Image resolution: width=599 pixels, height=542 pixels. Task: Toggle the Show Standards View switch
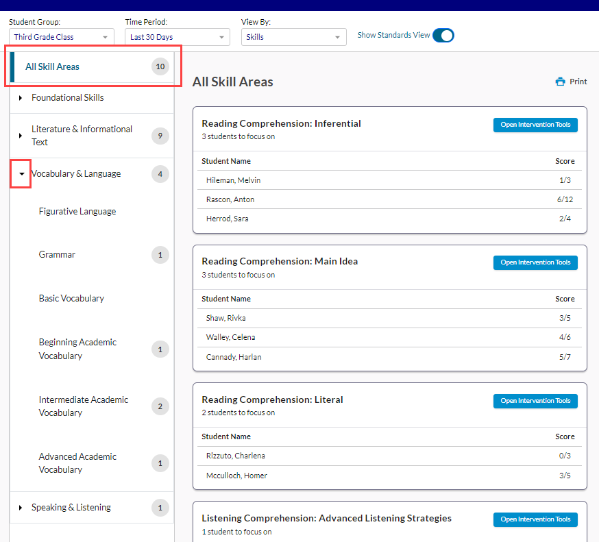443,35
